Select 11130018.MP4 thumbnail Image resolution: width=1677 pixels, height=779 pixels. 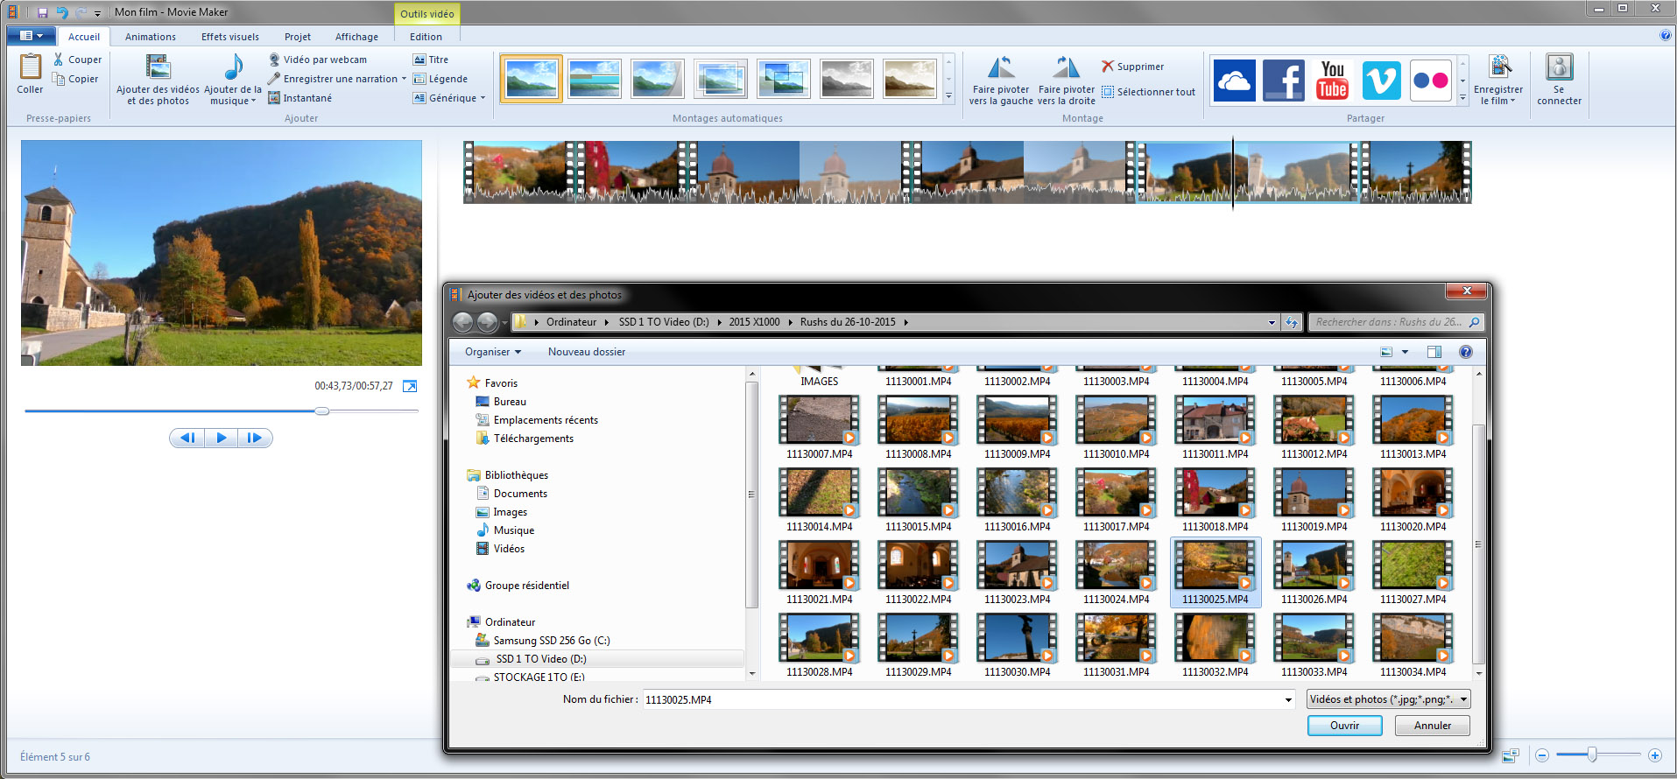1215,492
